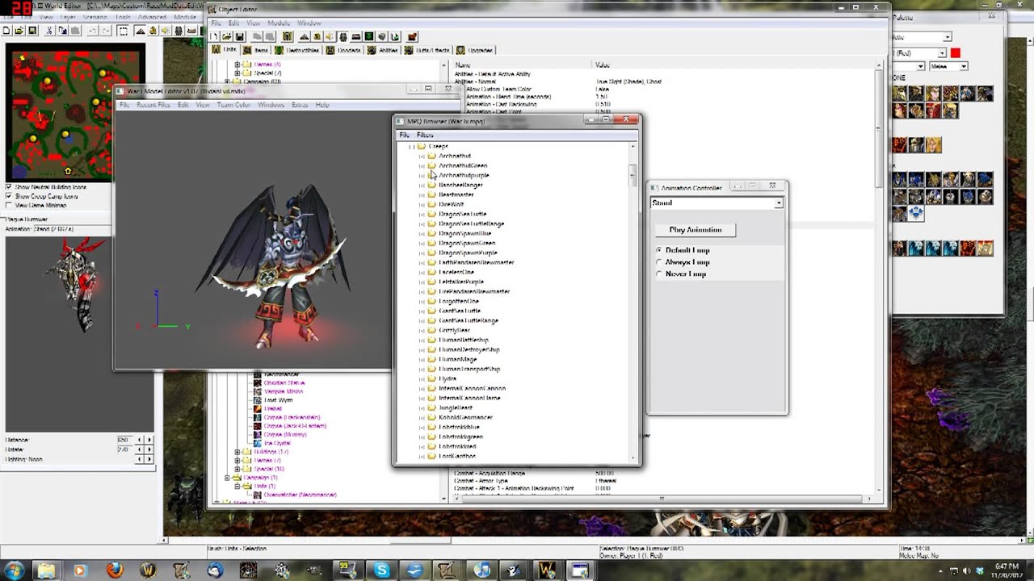Select the Archnathid folder in MPQ Browser

pos(455,156)
